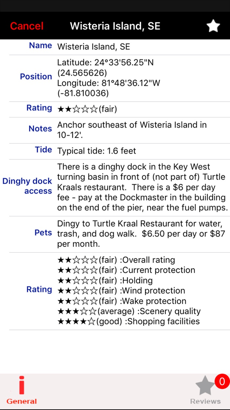
Task: Tap the Scenery quality rating line
Action: pos(129,311)
